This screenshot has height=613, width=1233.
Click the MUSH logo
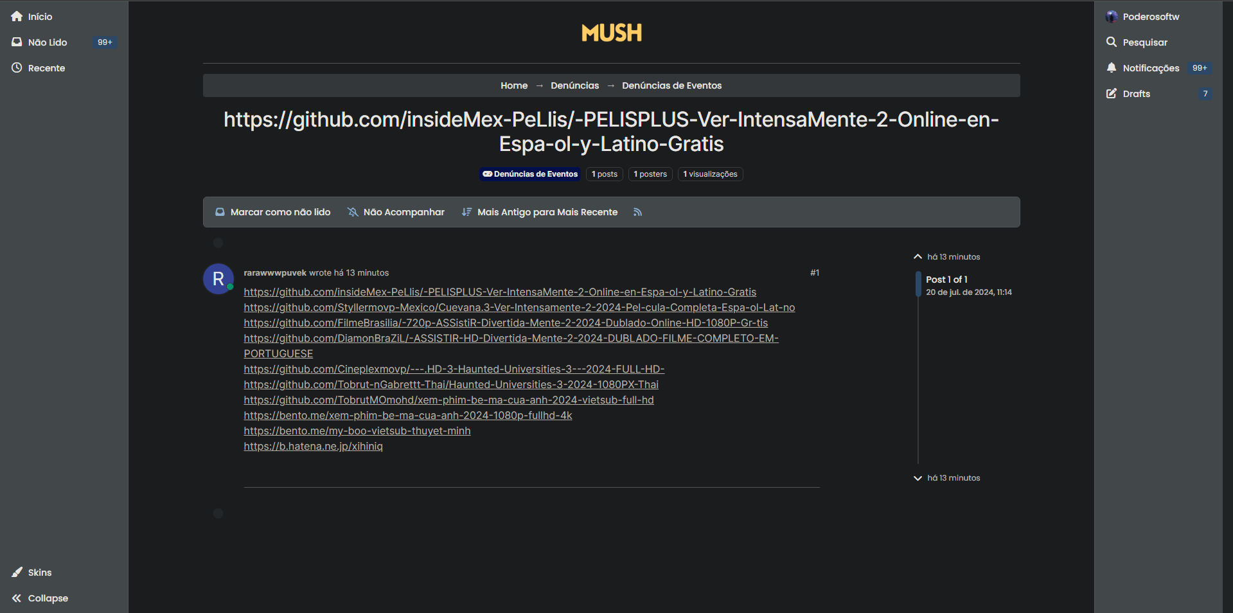pos(612,33)
